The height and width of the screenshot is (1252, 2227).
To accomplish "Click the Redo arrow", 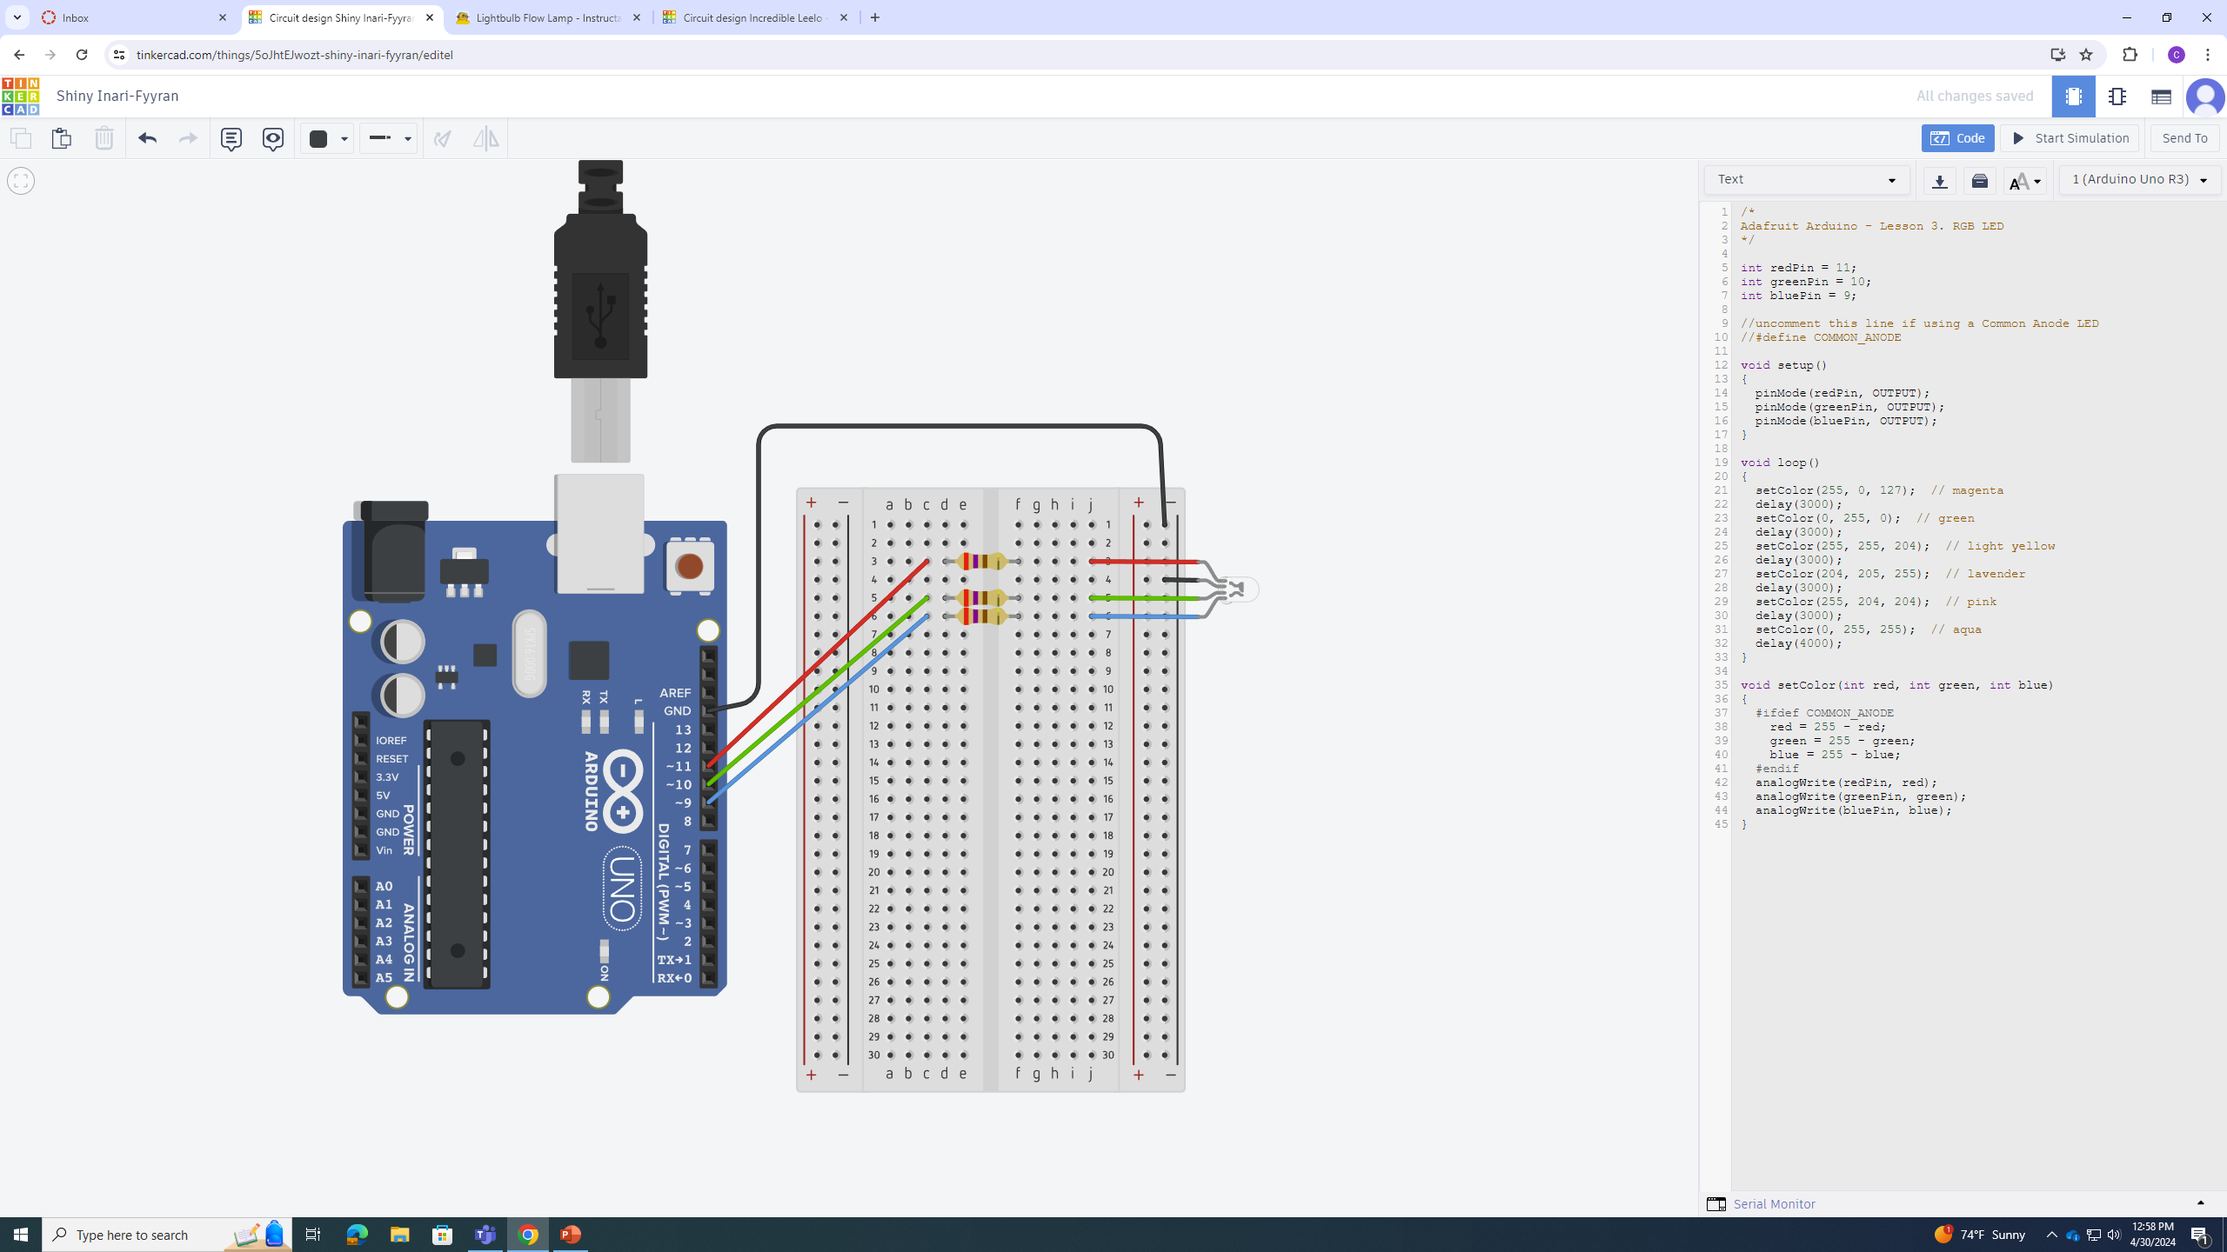I will point(188,138).
